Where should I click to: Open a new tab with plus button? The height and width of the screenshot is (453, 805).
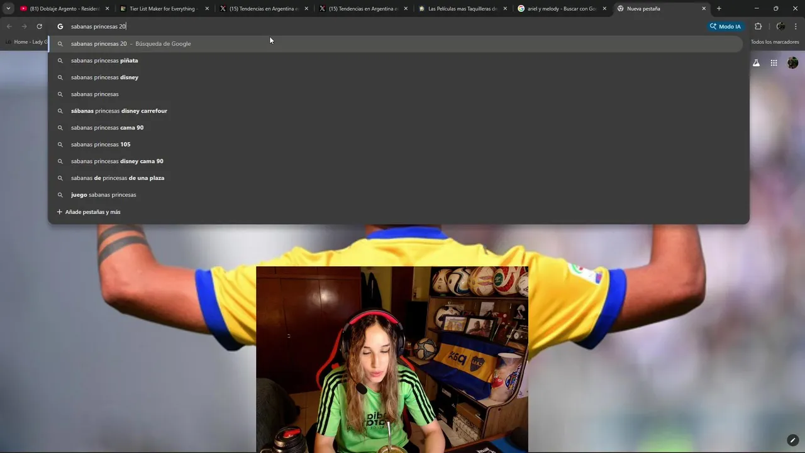719,9
